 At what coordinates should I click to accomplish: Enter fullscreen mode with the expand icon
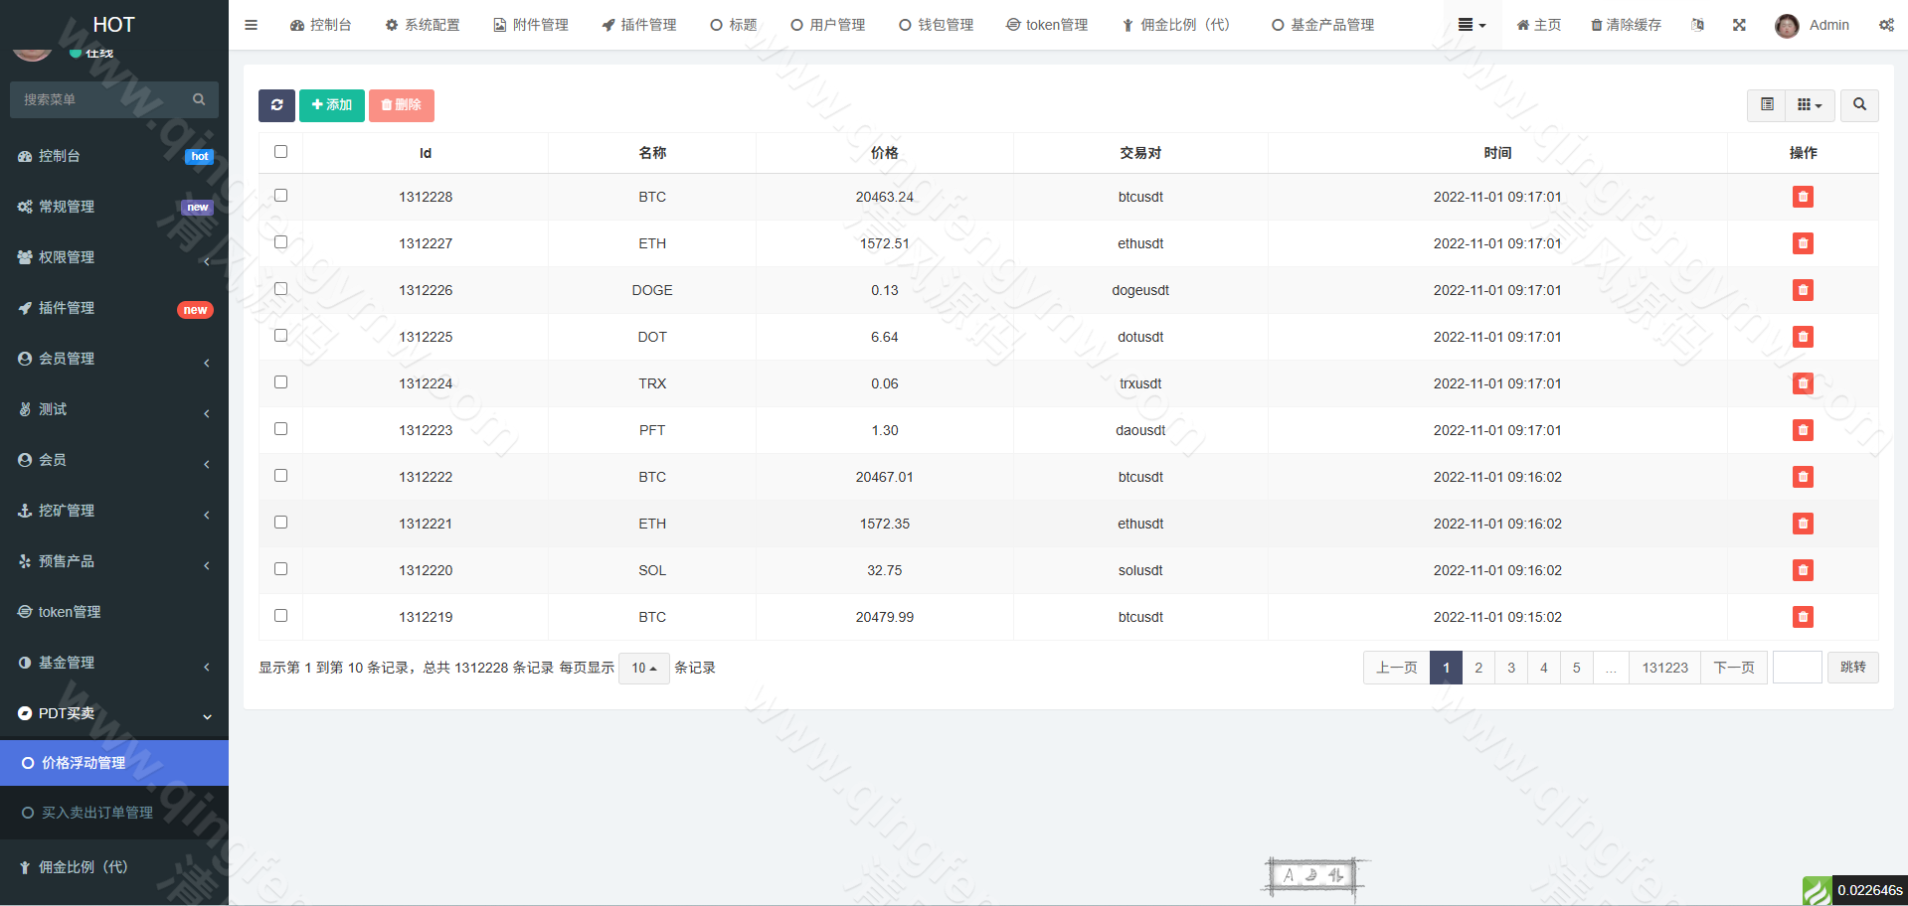1739,25
